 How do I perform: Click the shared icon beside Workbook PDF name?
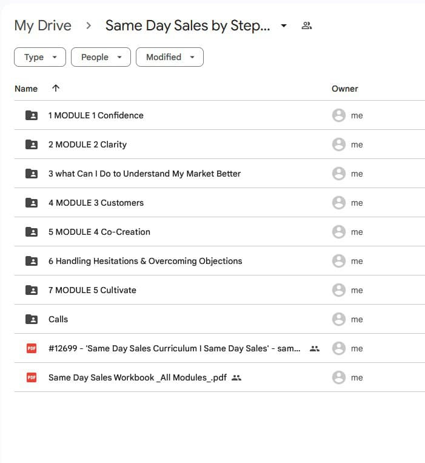[236, 377]
